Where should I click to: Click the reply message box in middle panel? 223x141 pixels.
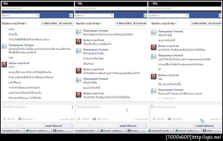pos(111,110)
